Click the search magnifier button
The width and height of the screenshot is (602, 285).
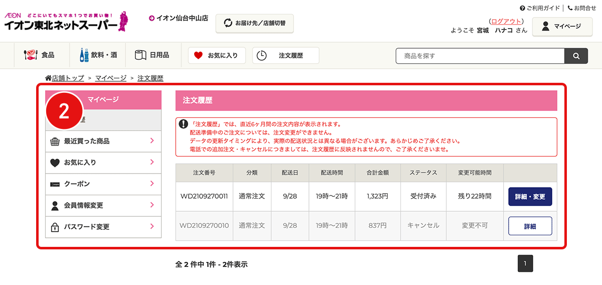click(x=576, y=56)
